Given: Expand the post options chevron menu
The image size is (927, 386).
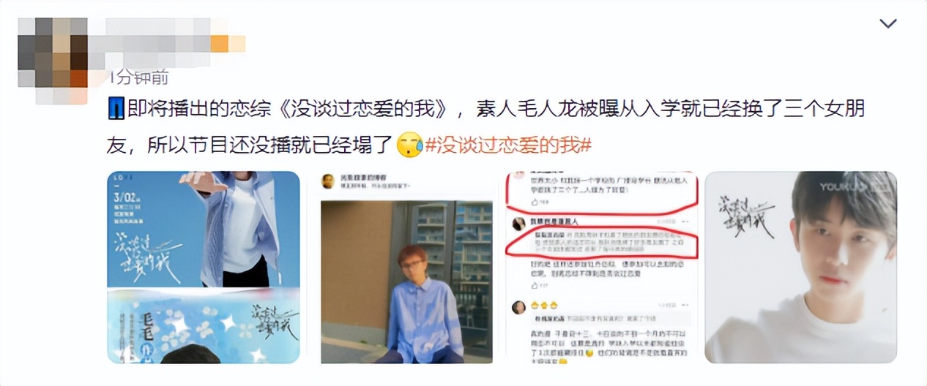Looking at the screenshot, I should [x=887, y=24].
